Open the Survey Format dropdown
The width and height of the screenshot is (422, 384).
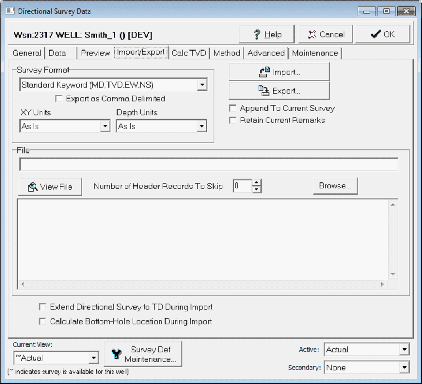(202, 85)
